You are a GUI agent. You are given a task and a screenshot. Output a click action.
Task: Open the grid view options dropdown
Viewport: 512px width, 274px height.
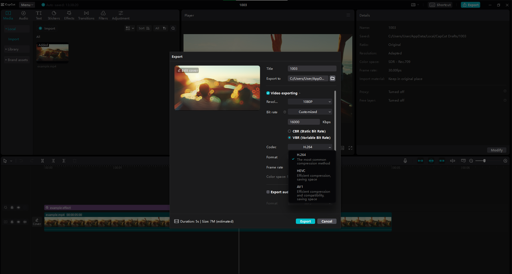pyautogui.click(x=130, y=28)
